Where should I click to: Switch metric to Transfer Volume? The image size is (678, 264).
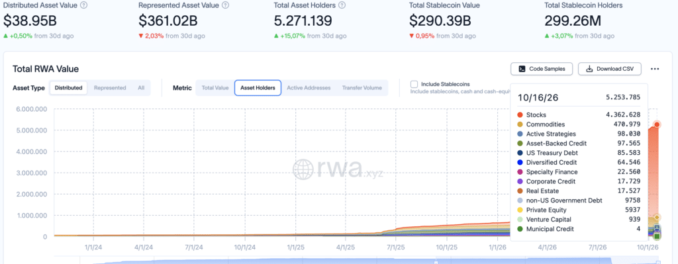[x=362, y=88]
